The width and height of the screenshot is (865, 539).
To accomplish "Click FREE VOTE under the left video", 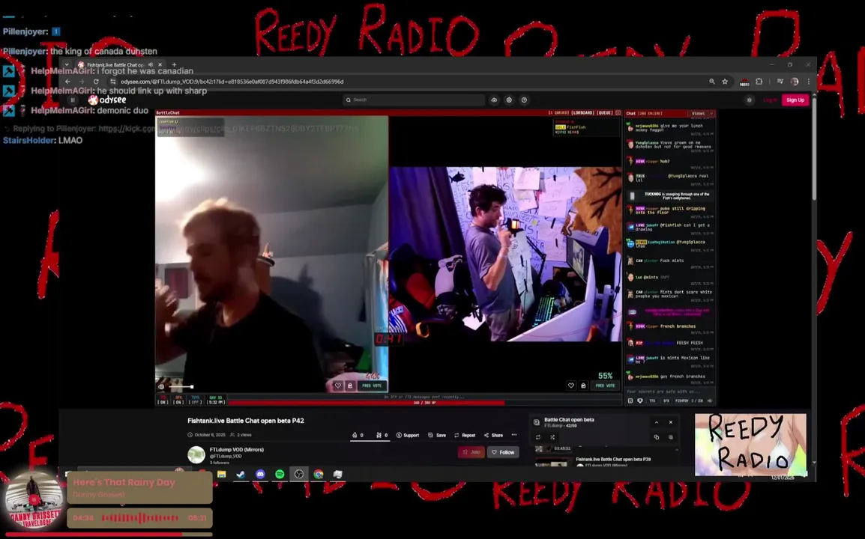I will pyautogui.click(x=371, y=386).
